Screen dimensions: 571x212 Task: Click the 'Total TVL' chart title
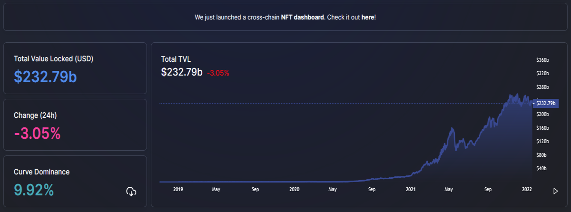click(176, 59)
